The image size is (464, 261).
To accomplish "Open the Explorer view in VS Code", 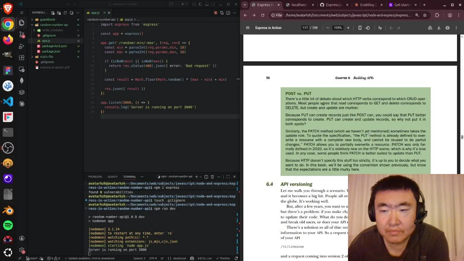I will 22,23.
